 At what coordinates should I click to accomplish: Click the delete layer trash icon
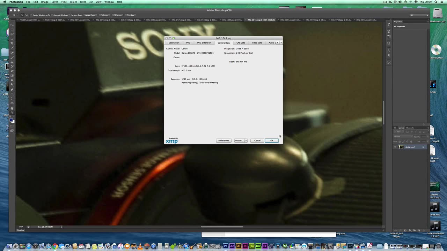(424, 230)
